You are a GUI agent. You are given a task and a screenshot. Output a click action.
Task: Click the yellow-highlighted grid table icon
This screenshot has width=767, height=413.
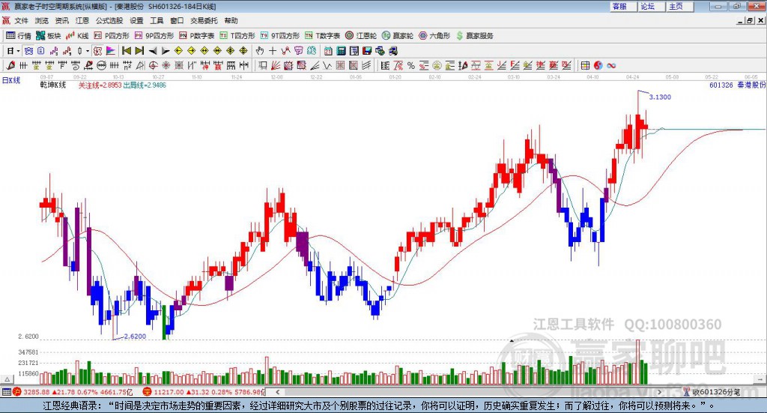click(585, 65)
